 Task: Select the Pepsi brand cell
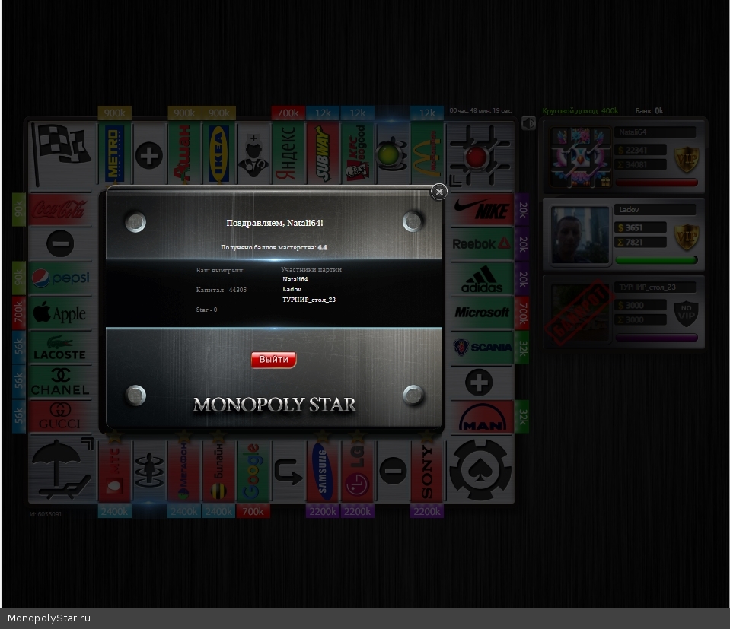point(60,278)
